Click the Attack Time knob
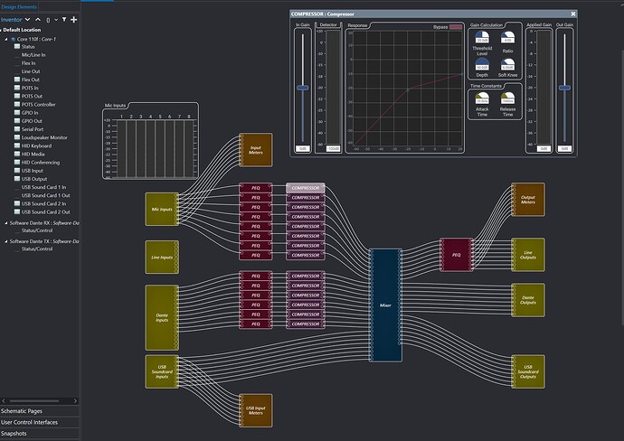This screenshot has height=441, width=624. coord(482,99)
